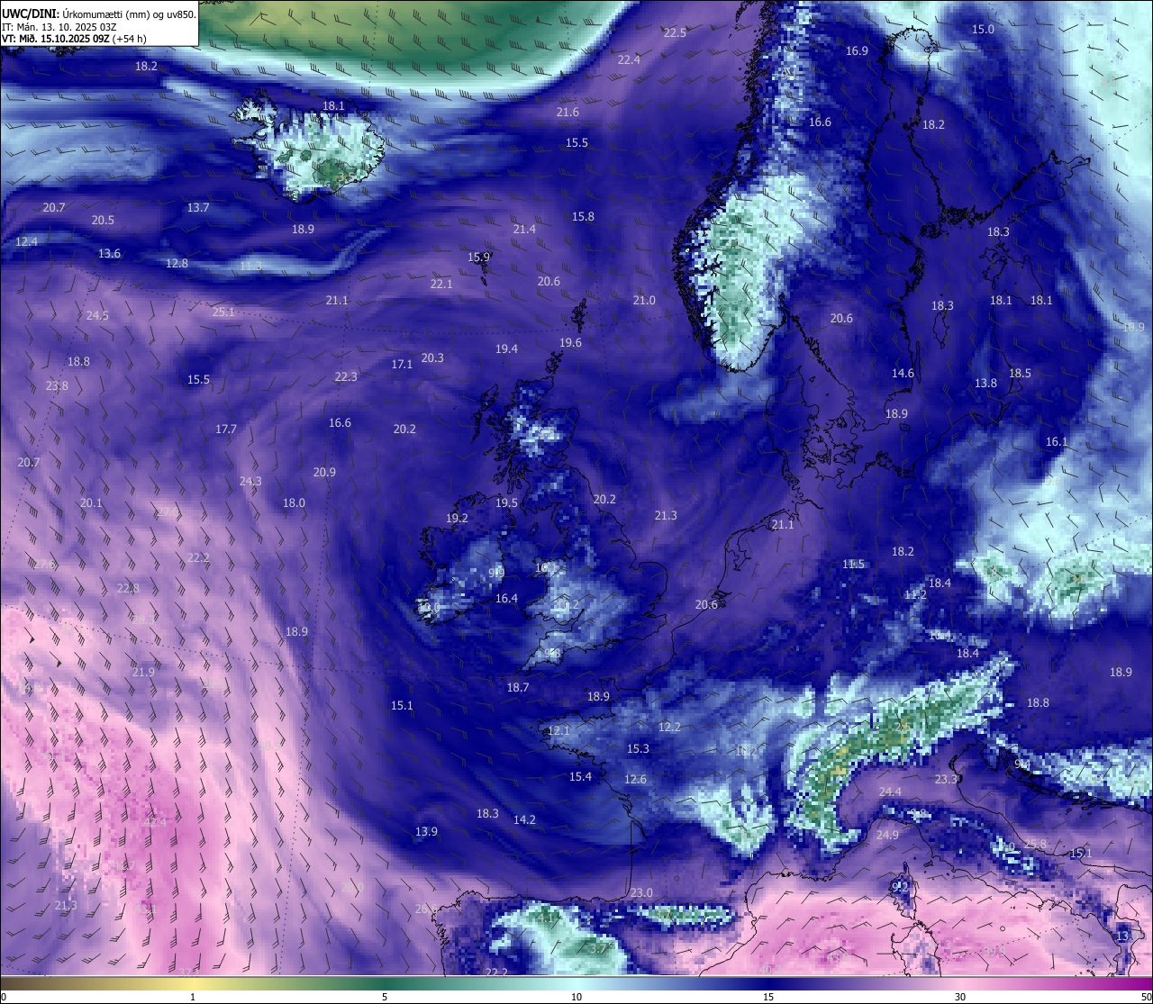
Task: Click the map value '24.3'
Action: (x=250, y=481)
